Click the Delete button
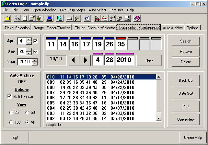 point(186,62)
